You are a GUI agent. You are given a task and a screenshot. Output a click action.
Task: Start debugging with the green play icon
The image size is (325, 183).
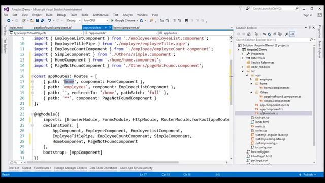112,20
